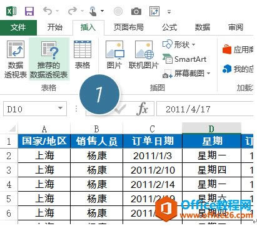The width and height of the screenshot is (257, 226).
Task: Open the File (文件) tab
Action: (x=18, y=27)
